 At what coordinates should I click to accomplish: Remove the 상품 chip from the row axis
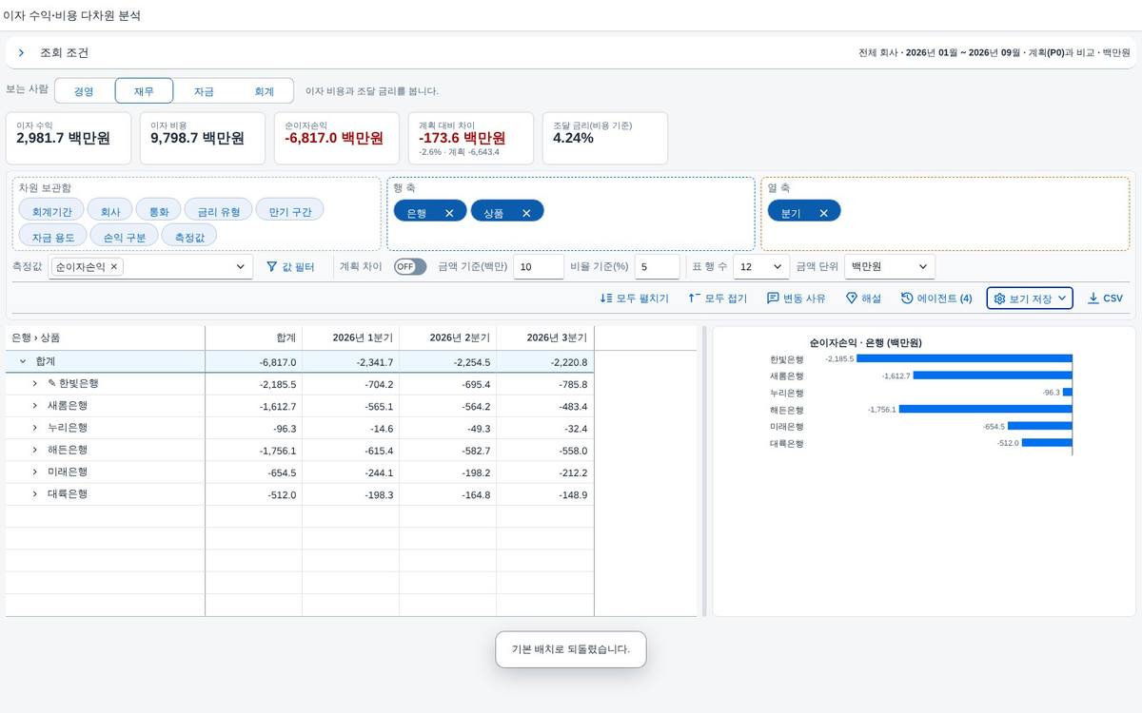526,213
